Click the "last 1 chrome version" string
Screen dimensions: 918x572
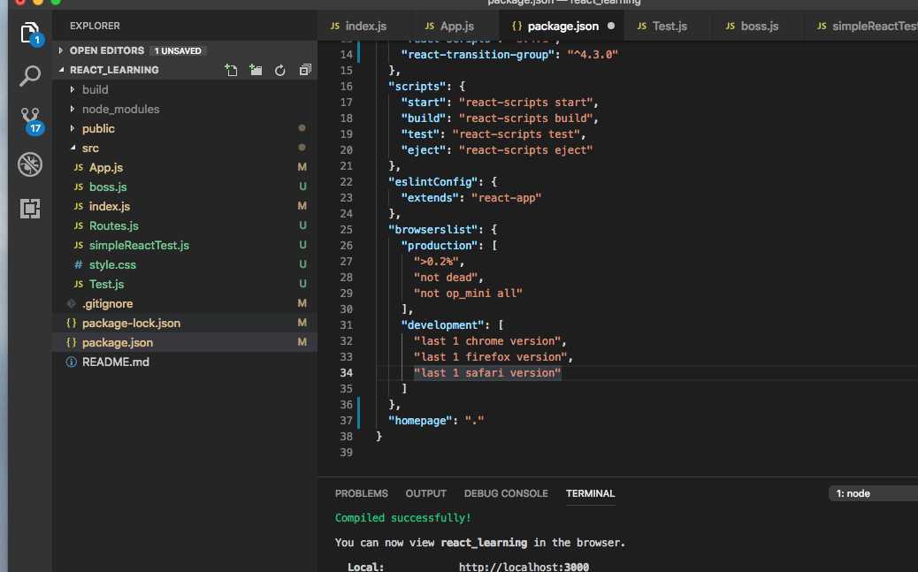(487, 341)
